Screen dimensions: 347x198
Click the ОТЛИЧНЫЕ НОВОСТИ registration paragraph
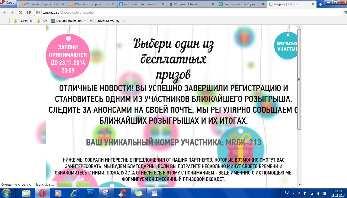pos(173,104)
